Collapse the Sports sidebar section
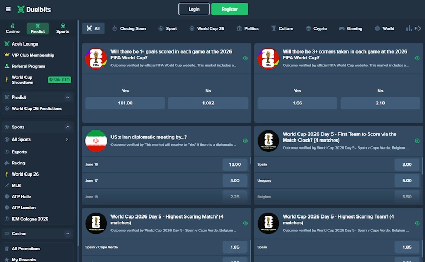This screenshot has width=425, height=262. click(68, 127)
